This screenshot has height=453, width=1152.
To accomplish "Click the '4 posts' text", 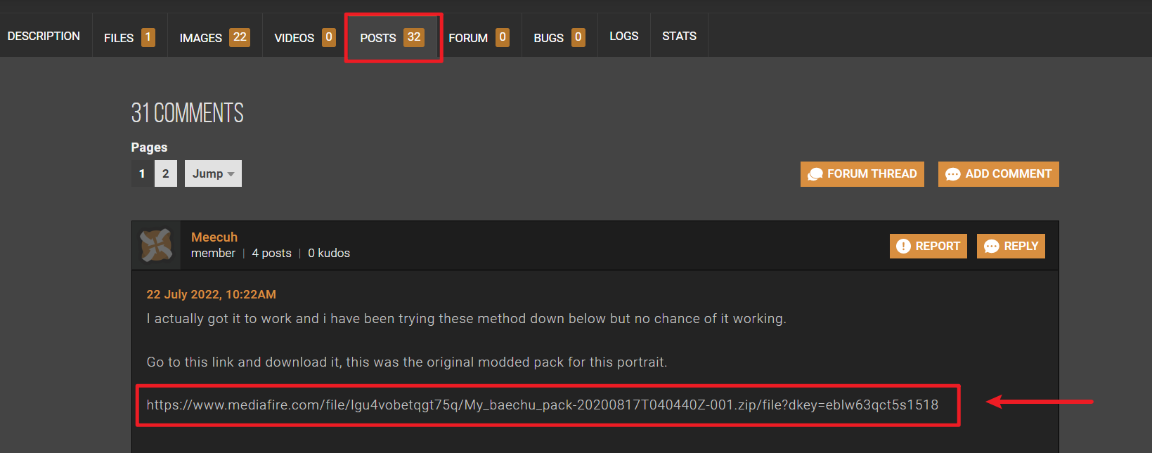I will tap(271, 253).
